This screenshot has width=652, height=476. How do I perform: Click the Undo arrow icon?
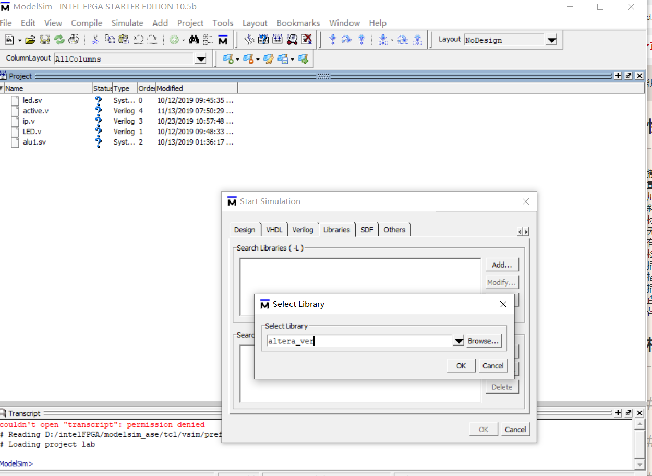138,40
